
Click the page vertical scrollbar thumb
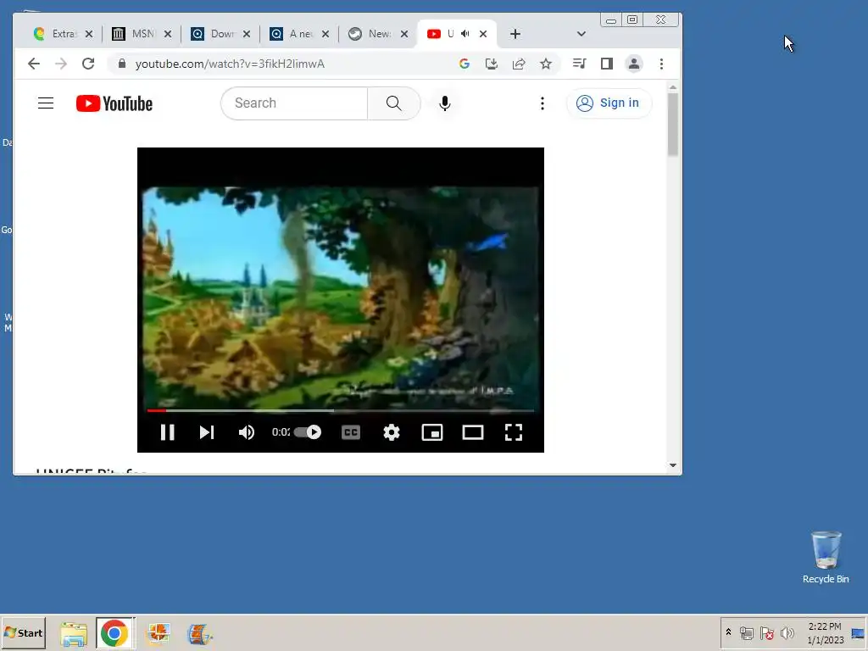coord(673,125)
